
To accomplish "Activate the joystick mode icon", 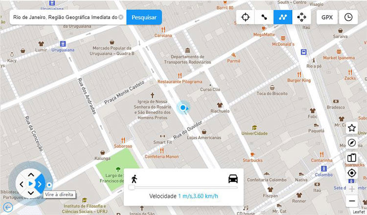I will tap(301, 17).
